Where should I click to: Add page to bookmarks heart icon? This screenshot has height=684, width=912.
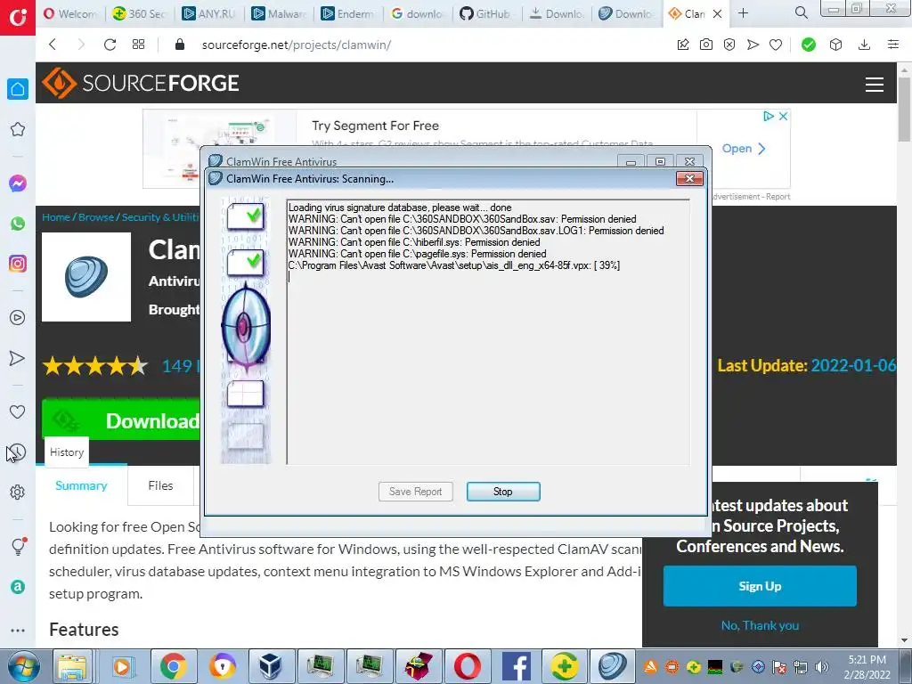pos(776,45)
